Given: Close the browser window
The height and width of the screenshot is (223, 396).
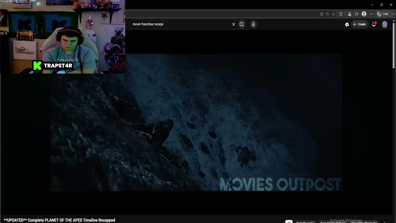Looking at the screenshot, I should click(x=391, y=5).
